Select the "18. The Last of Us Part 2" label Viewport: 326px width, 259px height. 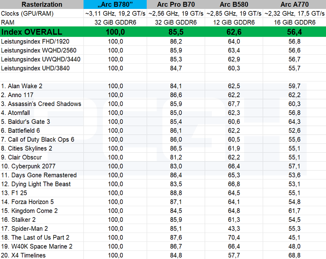(x=35, y=238)
